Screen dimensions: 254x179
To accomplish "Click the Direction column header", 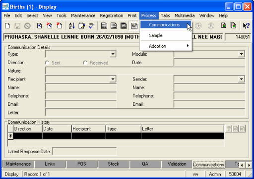I will 27,129.
